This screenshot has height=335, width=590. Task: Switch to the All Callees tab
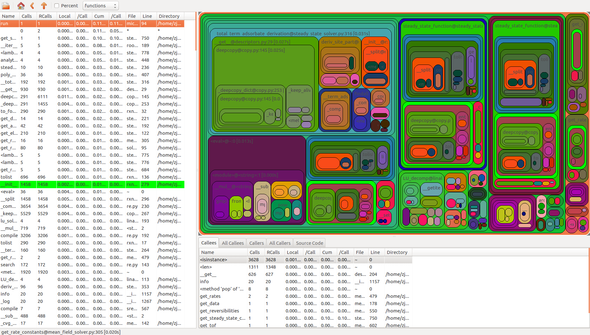pyautogui.click(x=232, y=243)
